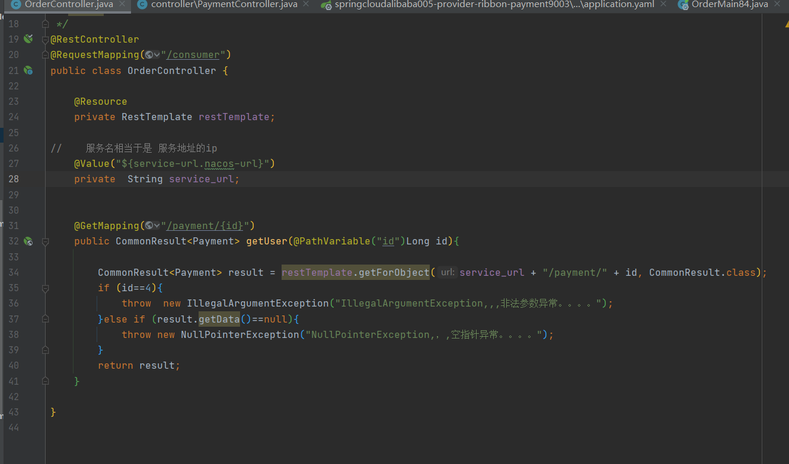Follow the "/payment/{id}" mapping link
This screenshot has height=464, width=789.
[205, 226]
